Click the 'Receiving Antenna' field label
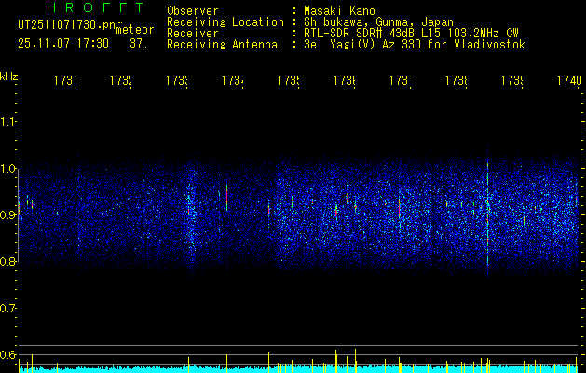The image size is (586, 373). pyautogui.click(x=222, y=45)
